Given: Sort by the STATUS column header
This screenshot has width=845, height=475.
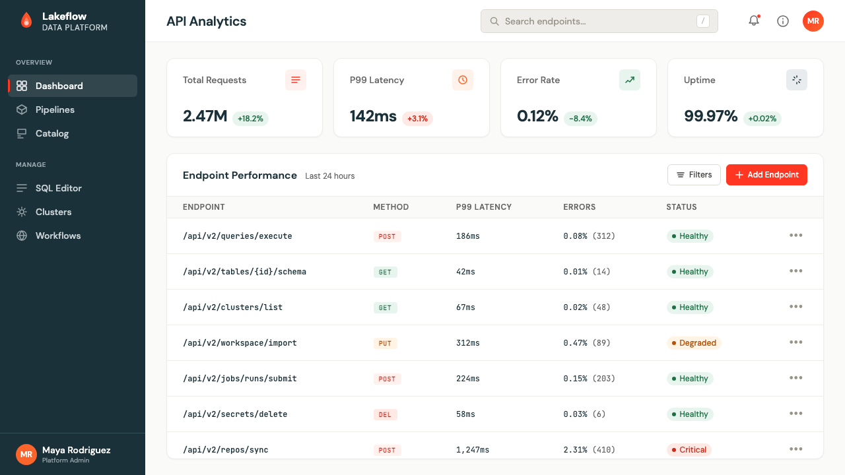Looking at the screenshot, I should tap(681, 207).
